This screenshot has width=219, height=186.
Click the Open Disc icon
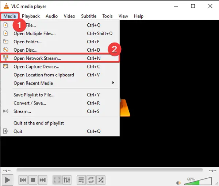tap(6, 50)
